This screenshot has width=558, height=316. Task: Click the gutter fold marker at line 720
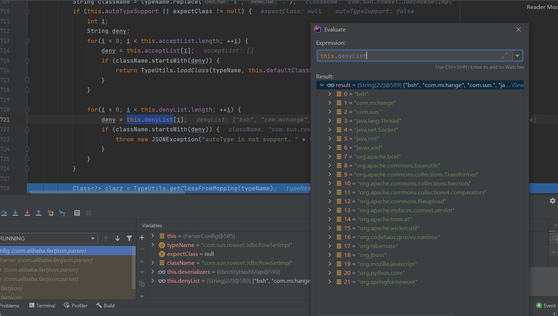pyautogui.click(x=27, y=110)
